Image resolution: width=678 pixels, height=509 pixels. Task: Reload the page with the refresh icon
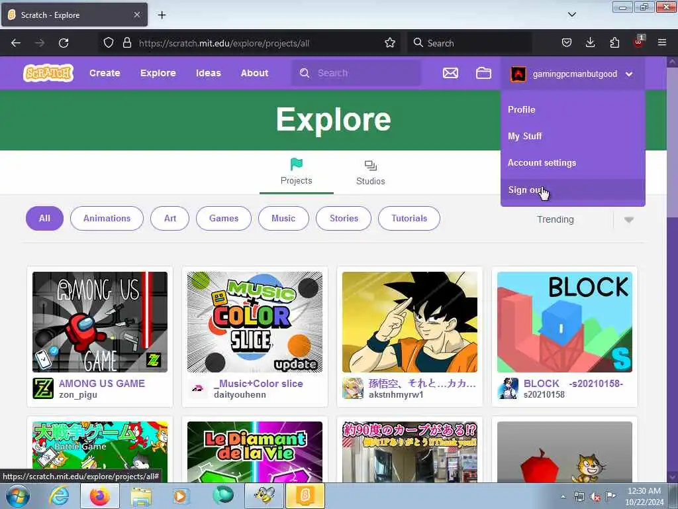pos(64,43)
